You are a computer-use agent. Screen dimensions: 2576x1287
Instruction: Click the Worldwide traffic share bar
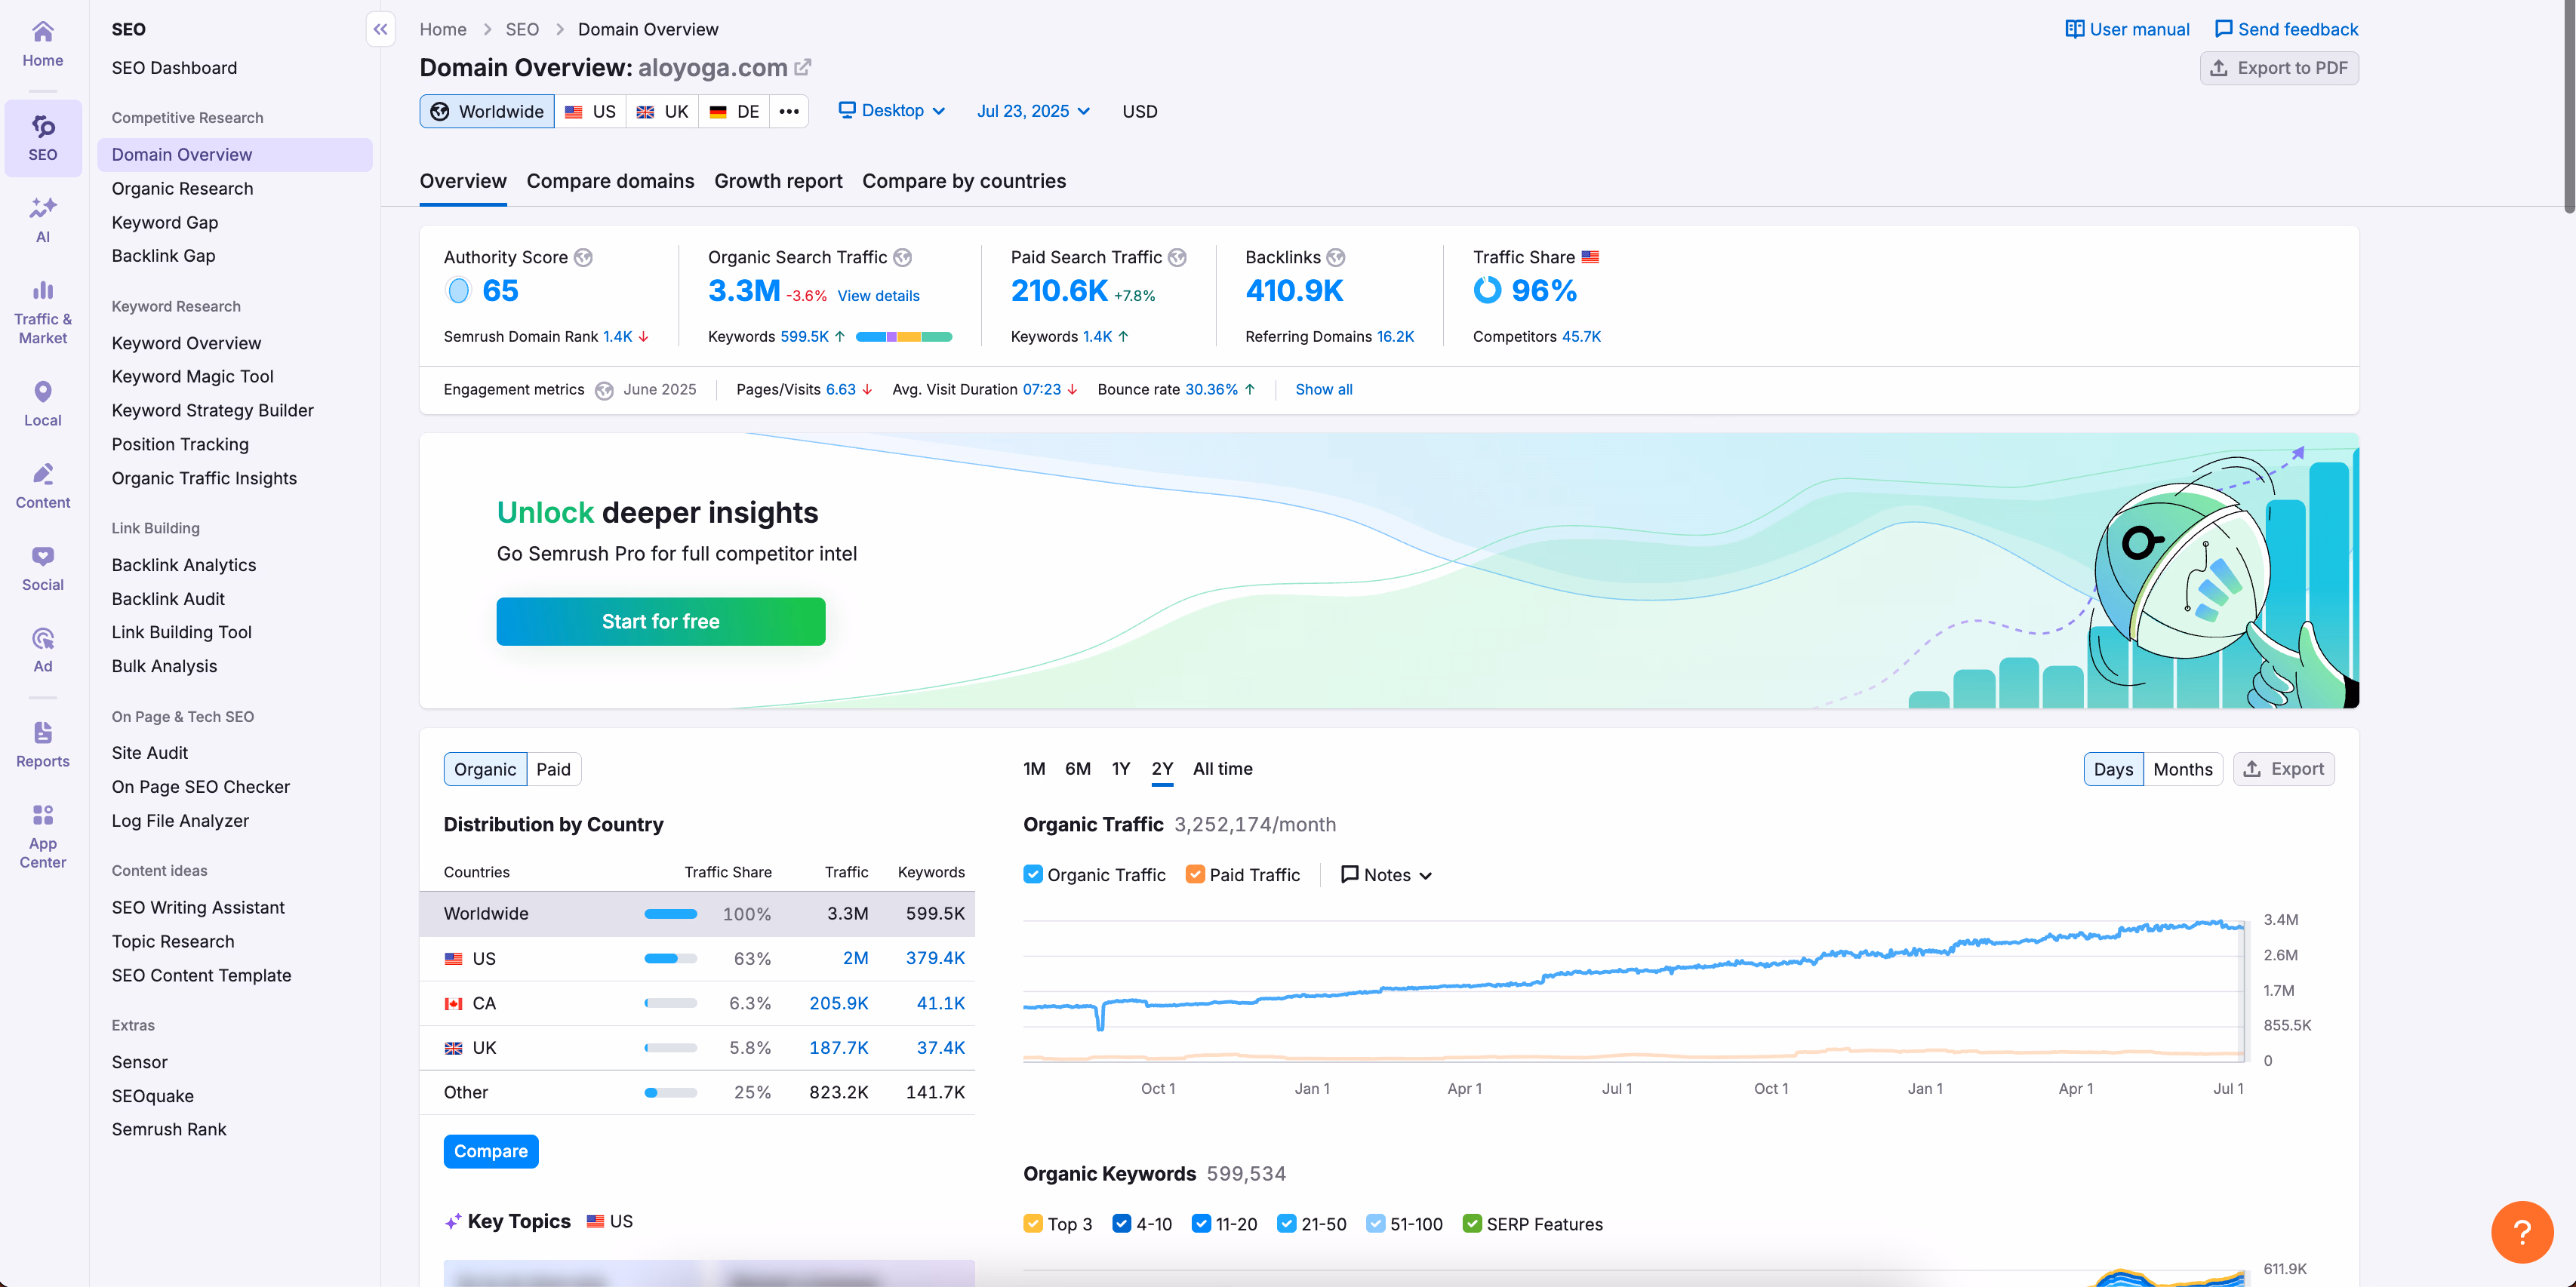[670, 914]
